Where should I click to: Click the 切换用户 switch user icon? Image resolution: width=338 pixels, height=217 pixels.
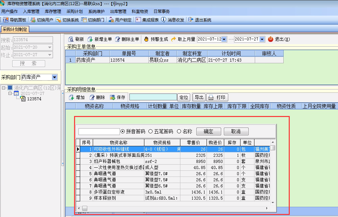click(33, 20)
